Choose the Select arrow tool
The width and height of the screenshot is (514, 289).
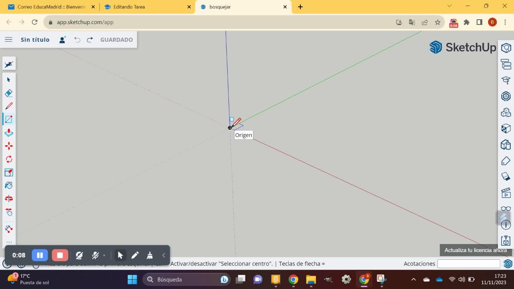pyautogui.click(x=9, y=79)
